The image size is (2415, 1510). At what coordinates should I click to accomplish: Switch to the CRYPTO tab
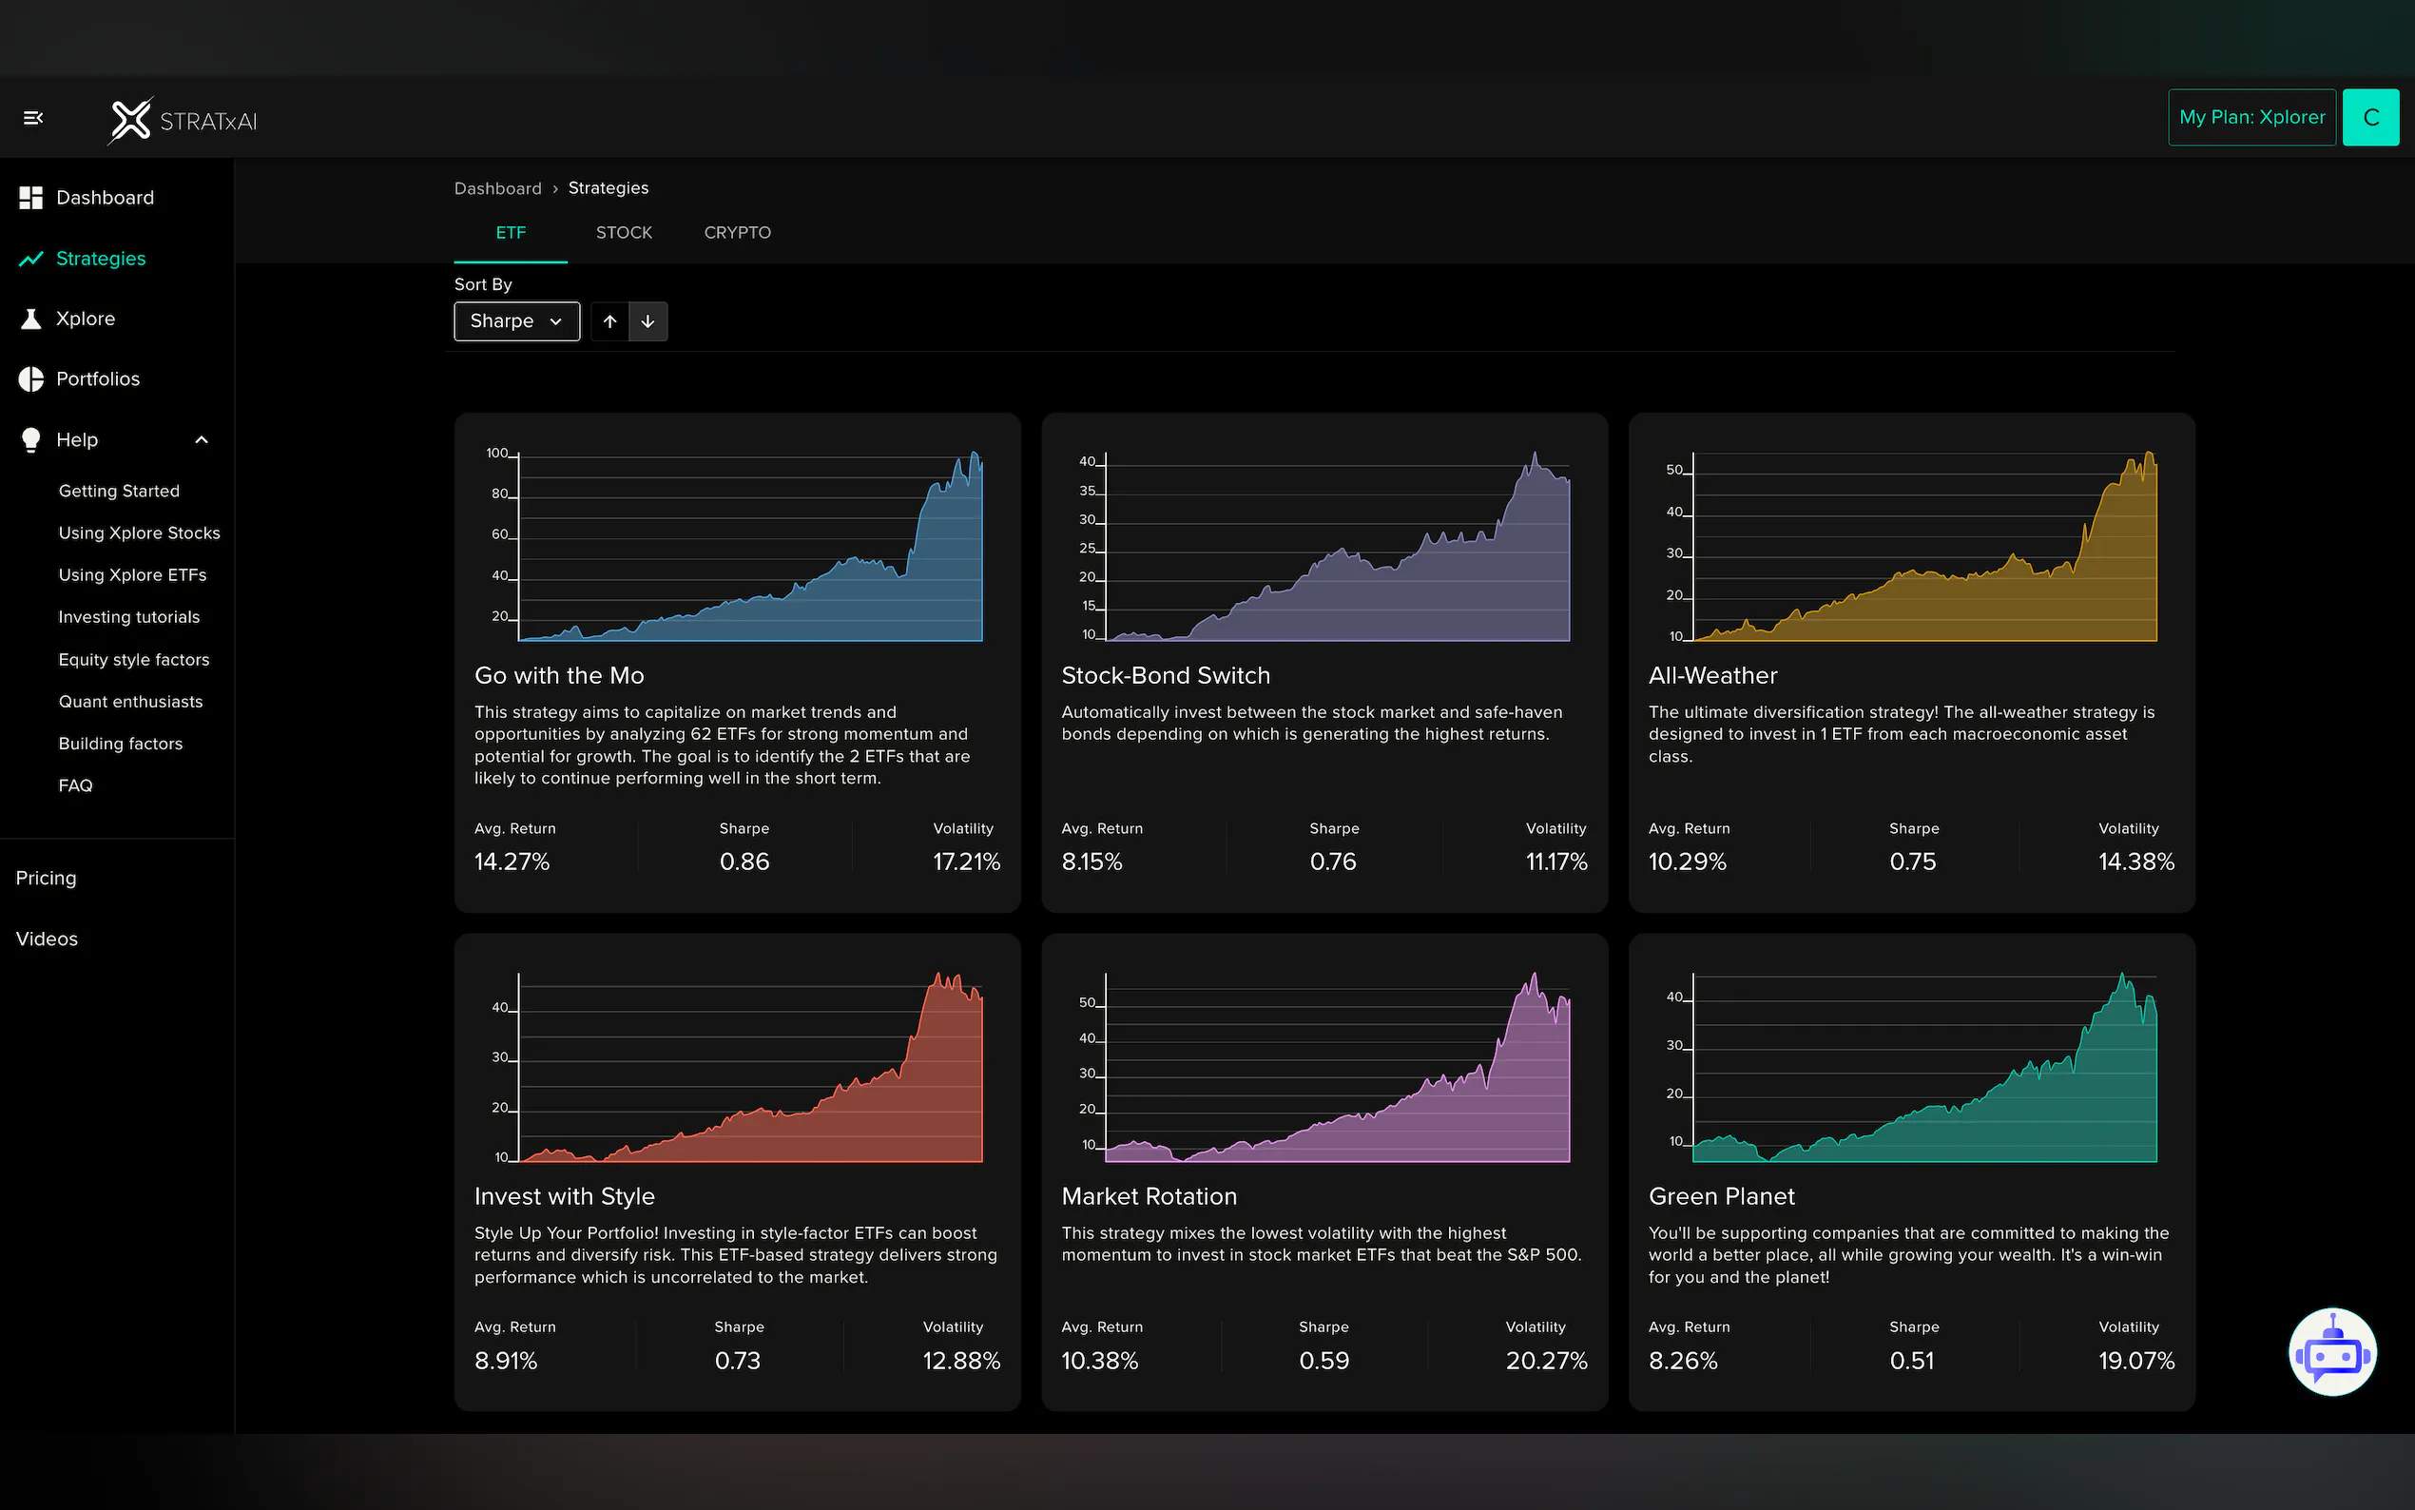(737, 233)
